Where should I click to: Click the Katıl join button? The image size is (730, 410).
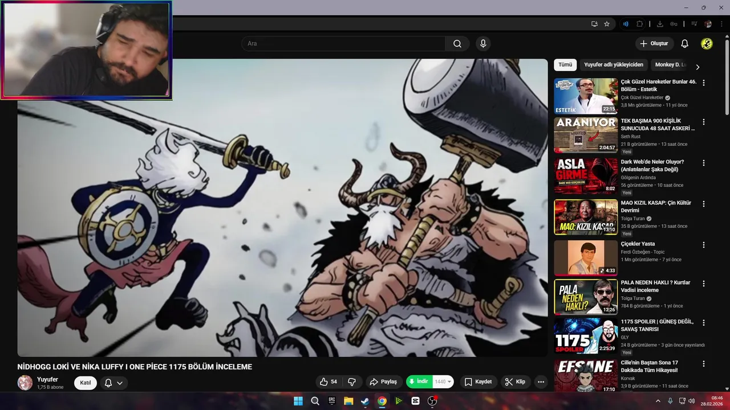pos(86,383)
